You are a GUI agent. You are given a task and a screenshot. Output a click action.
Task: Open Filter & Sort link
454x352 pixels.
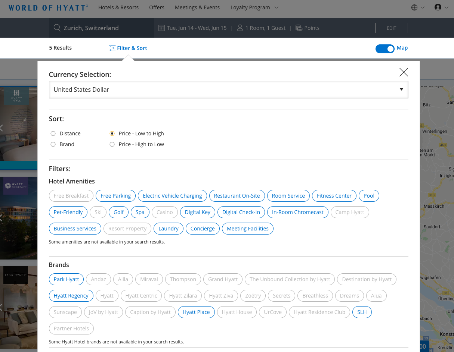(x=132, y=48)
